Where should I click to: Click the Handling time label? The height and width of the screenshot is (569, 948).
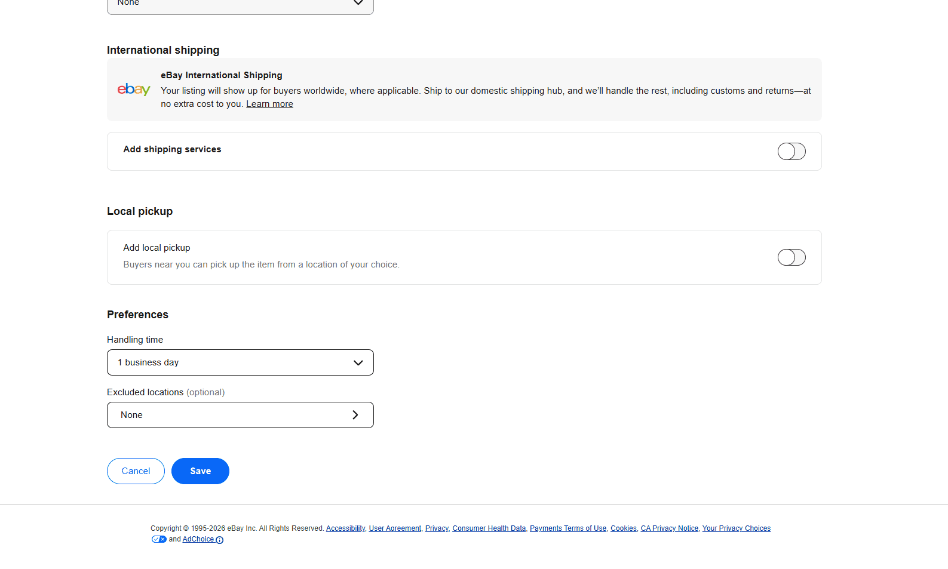pos(135,340)
